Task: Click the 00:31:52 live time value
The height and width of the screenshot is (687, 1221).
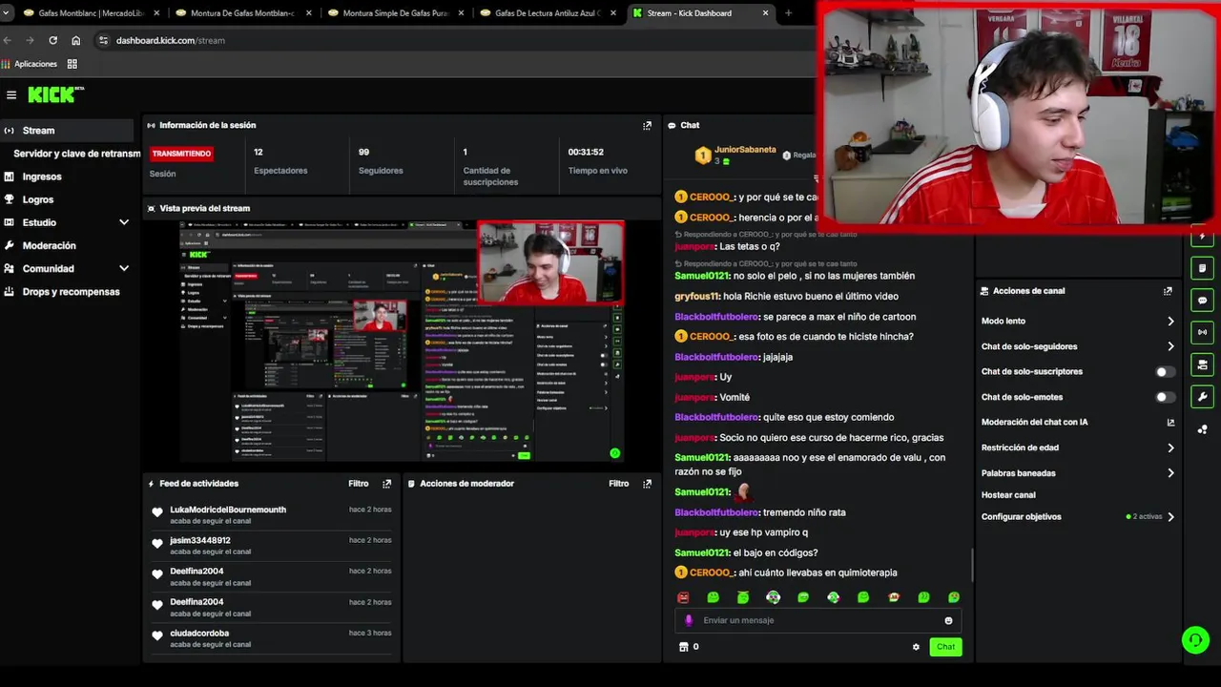Action: 586,152
